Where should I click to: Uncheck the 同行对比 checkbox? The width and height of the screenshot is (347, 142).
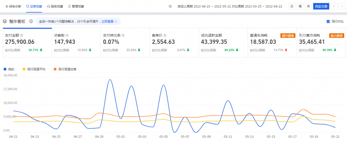[x=328, y=22]
